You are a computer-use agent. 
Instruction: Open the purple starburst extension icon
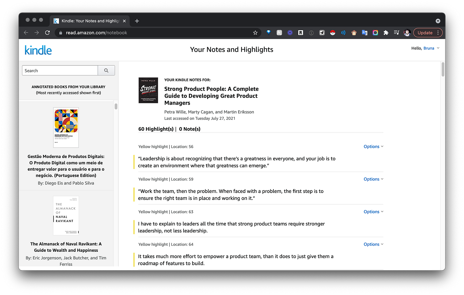[290, 33]
